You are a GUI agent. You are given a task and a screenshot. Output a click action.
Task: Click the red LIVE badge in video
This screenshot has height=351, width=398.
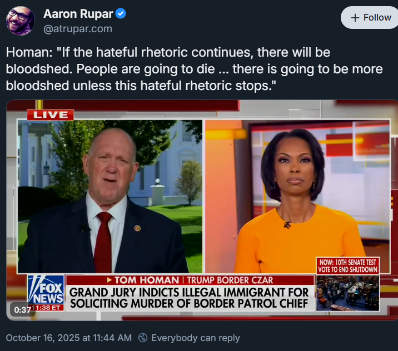(51, 115)
